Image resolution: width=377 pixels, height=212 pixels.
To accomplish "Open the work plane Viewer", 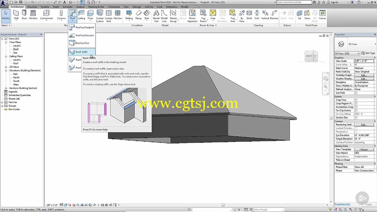I will 322,15.
